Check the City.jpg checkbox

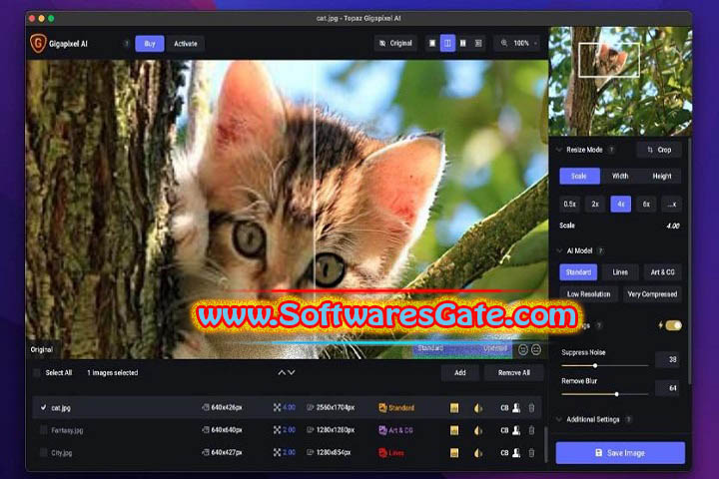[x=43, y=452]
